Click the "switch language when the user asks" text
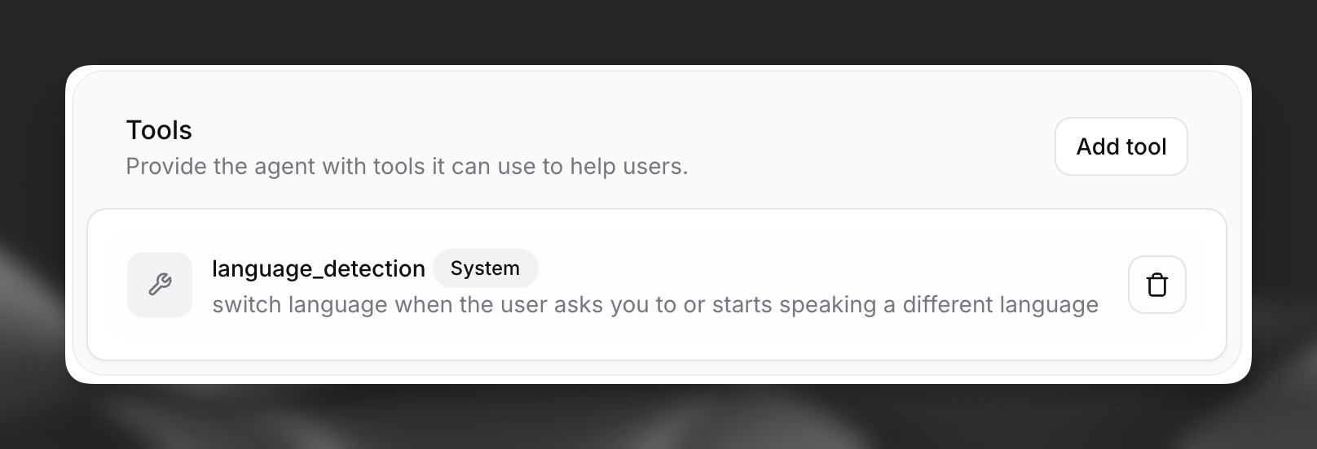This screenshot has width=1317, height=449. pyautogui.click(x=654, y=305)
